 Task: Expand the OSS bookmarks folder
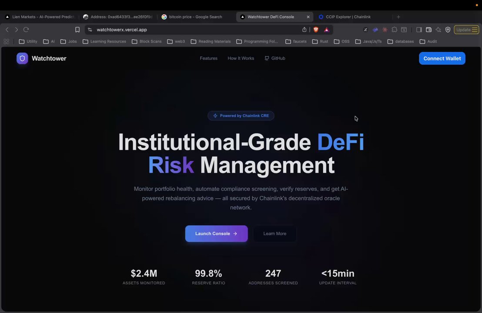pyautogui.click(x=342, y=41)
